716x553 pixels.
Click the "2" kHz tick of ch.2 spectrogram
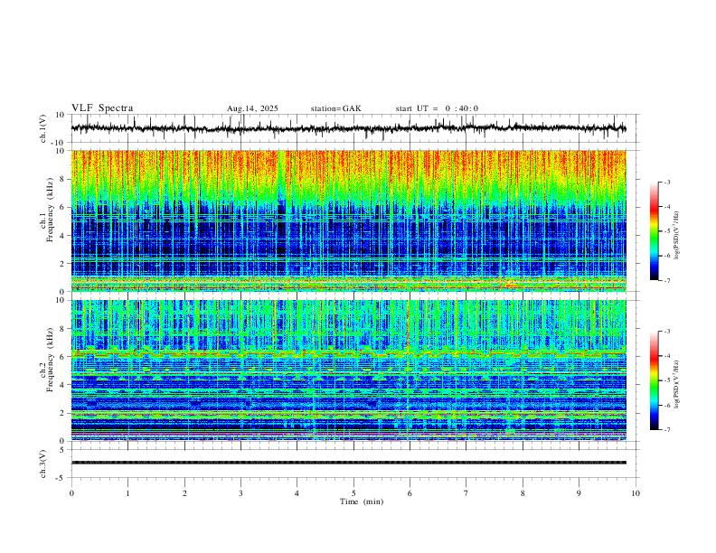[x=62, y=413]
